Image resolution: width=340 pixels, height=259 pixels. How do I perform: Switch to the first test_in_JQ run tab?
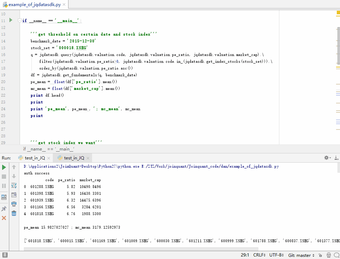click(x=35, y=158)
